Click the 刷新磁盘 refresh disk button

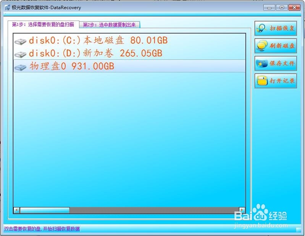click(276, 46)
